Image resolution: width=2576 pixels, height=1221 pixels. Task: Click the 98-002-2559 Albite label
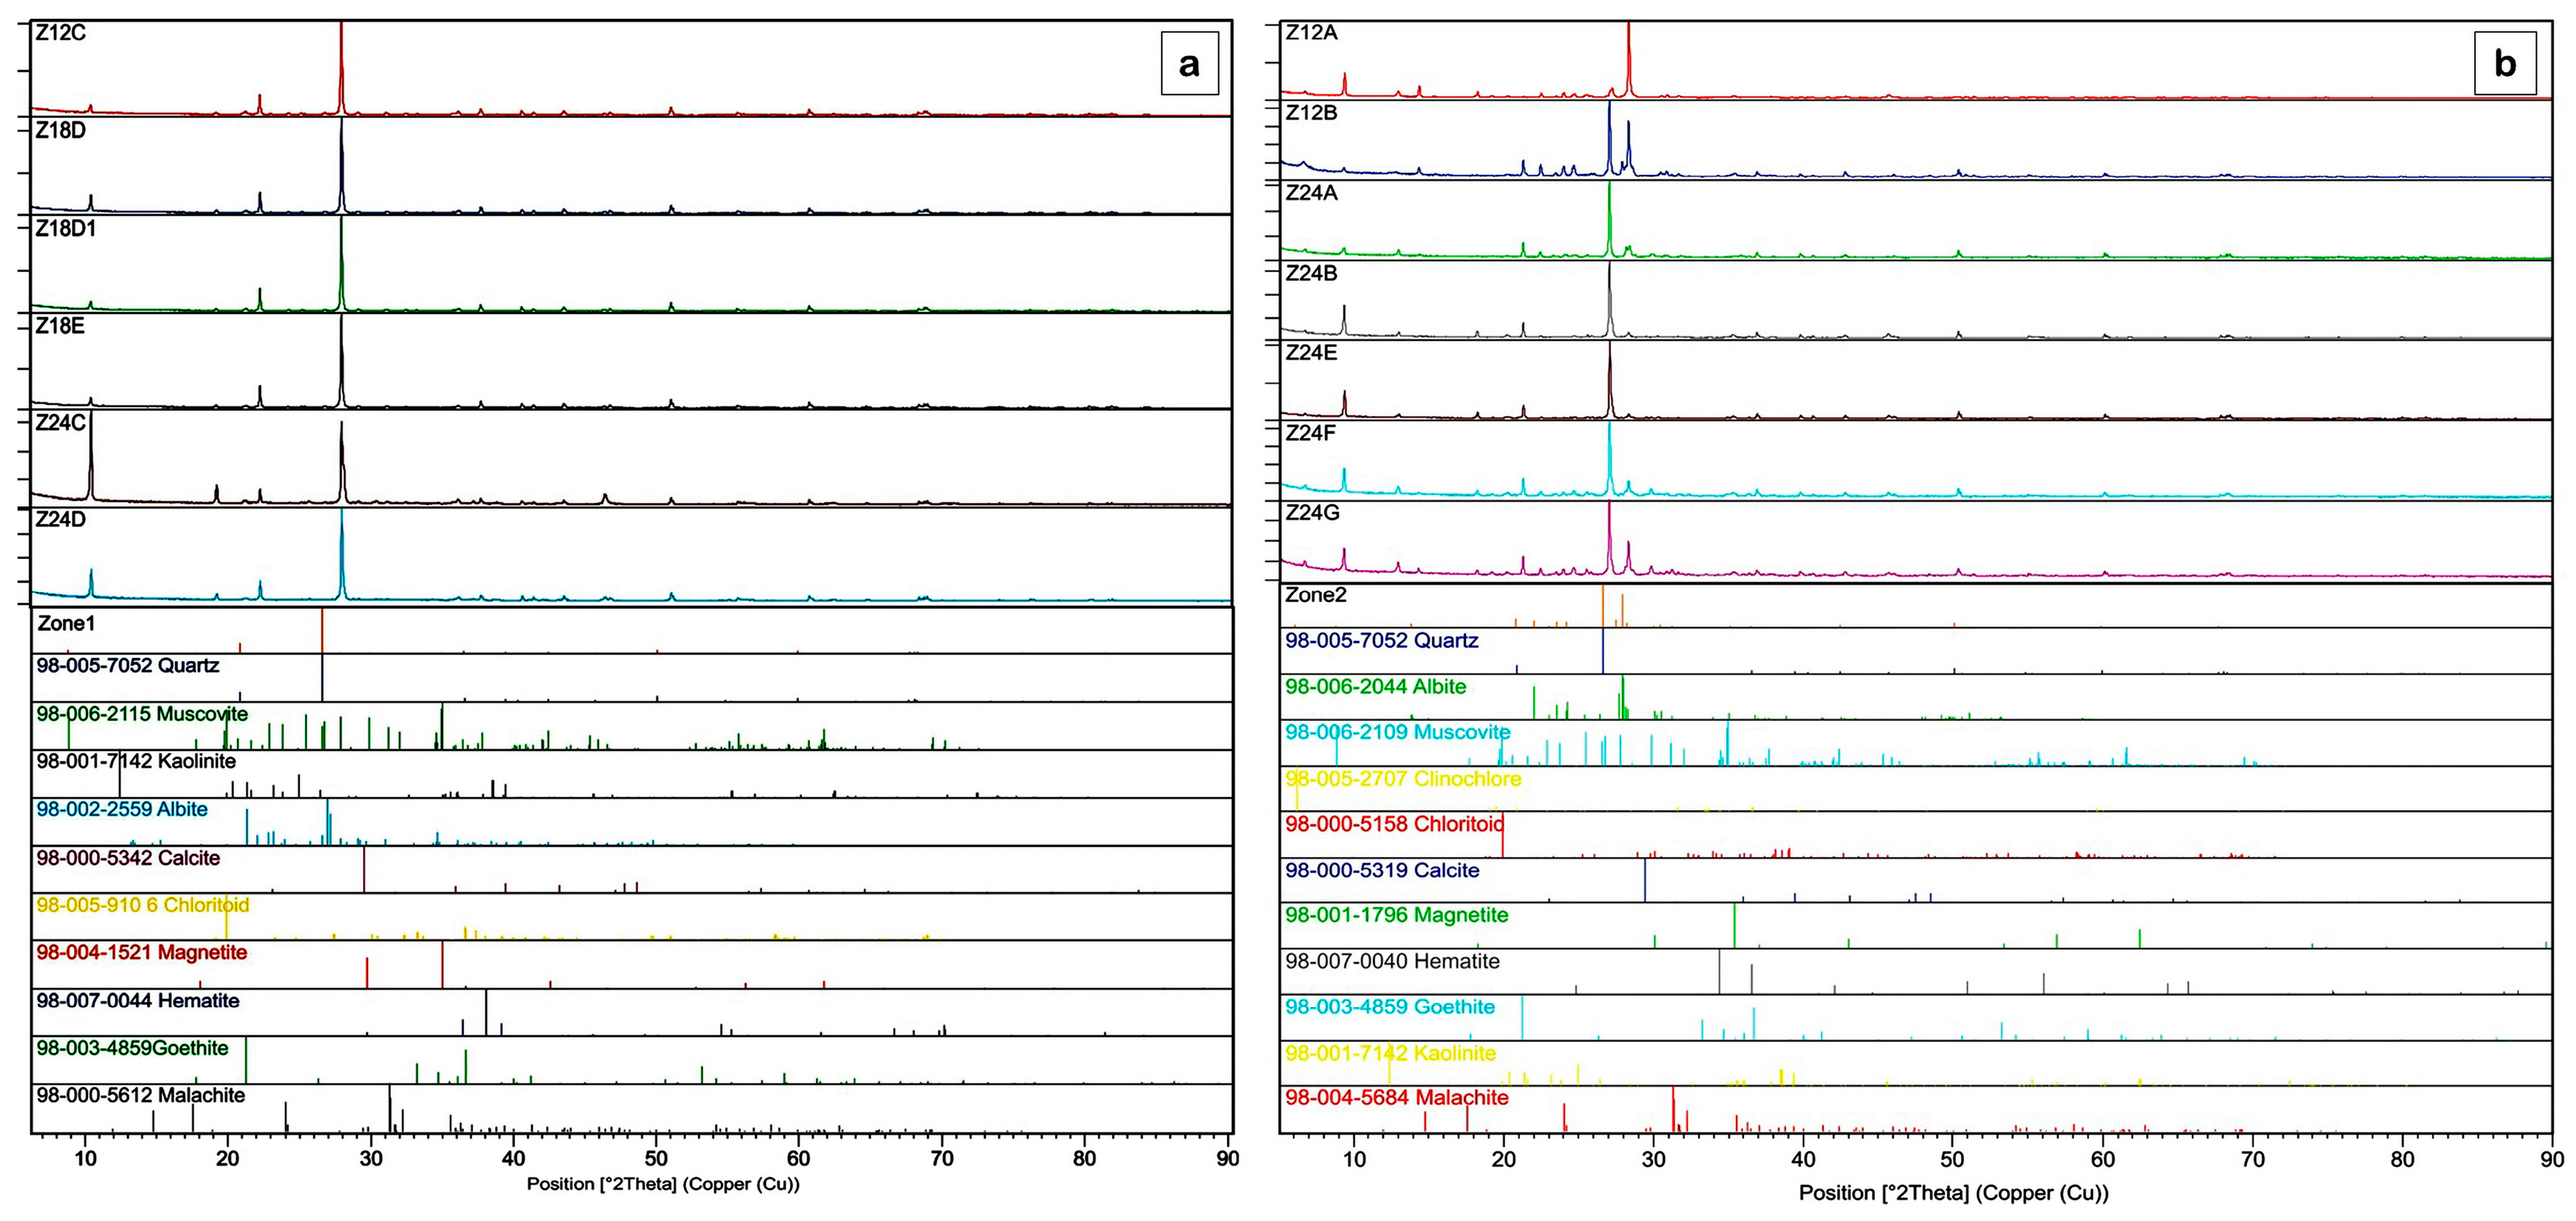(122, 809)
